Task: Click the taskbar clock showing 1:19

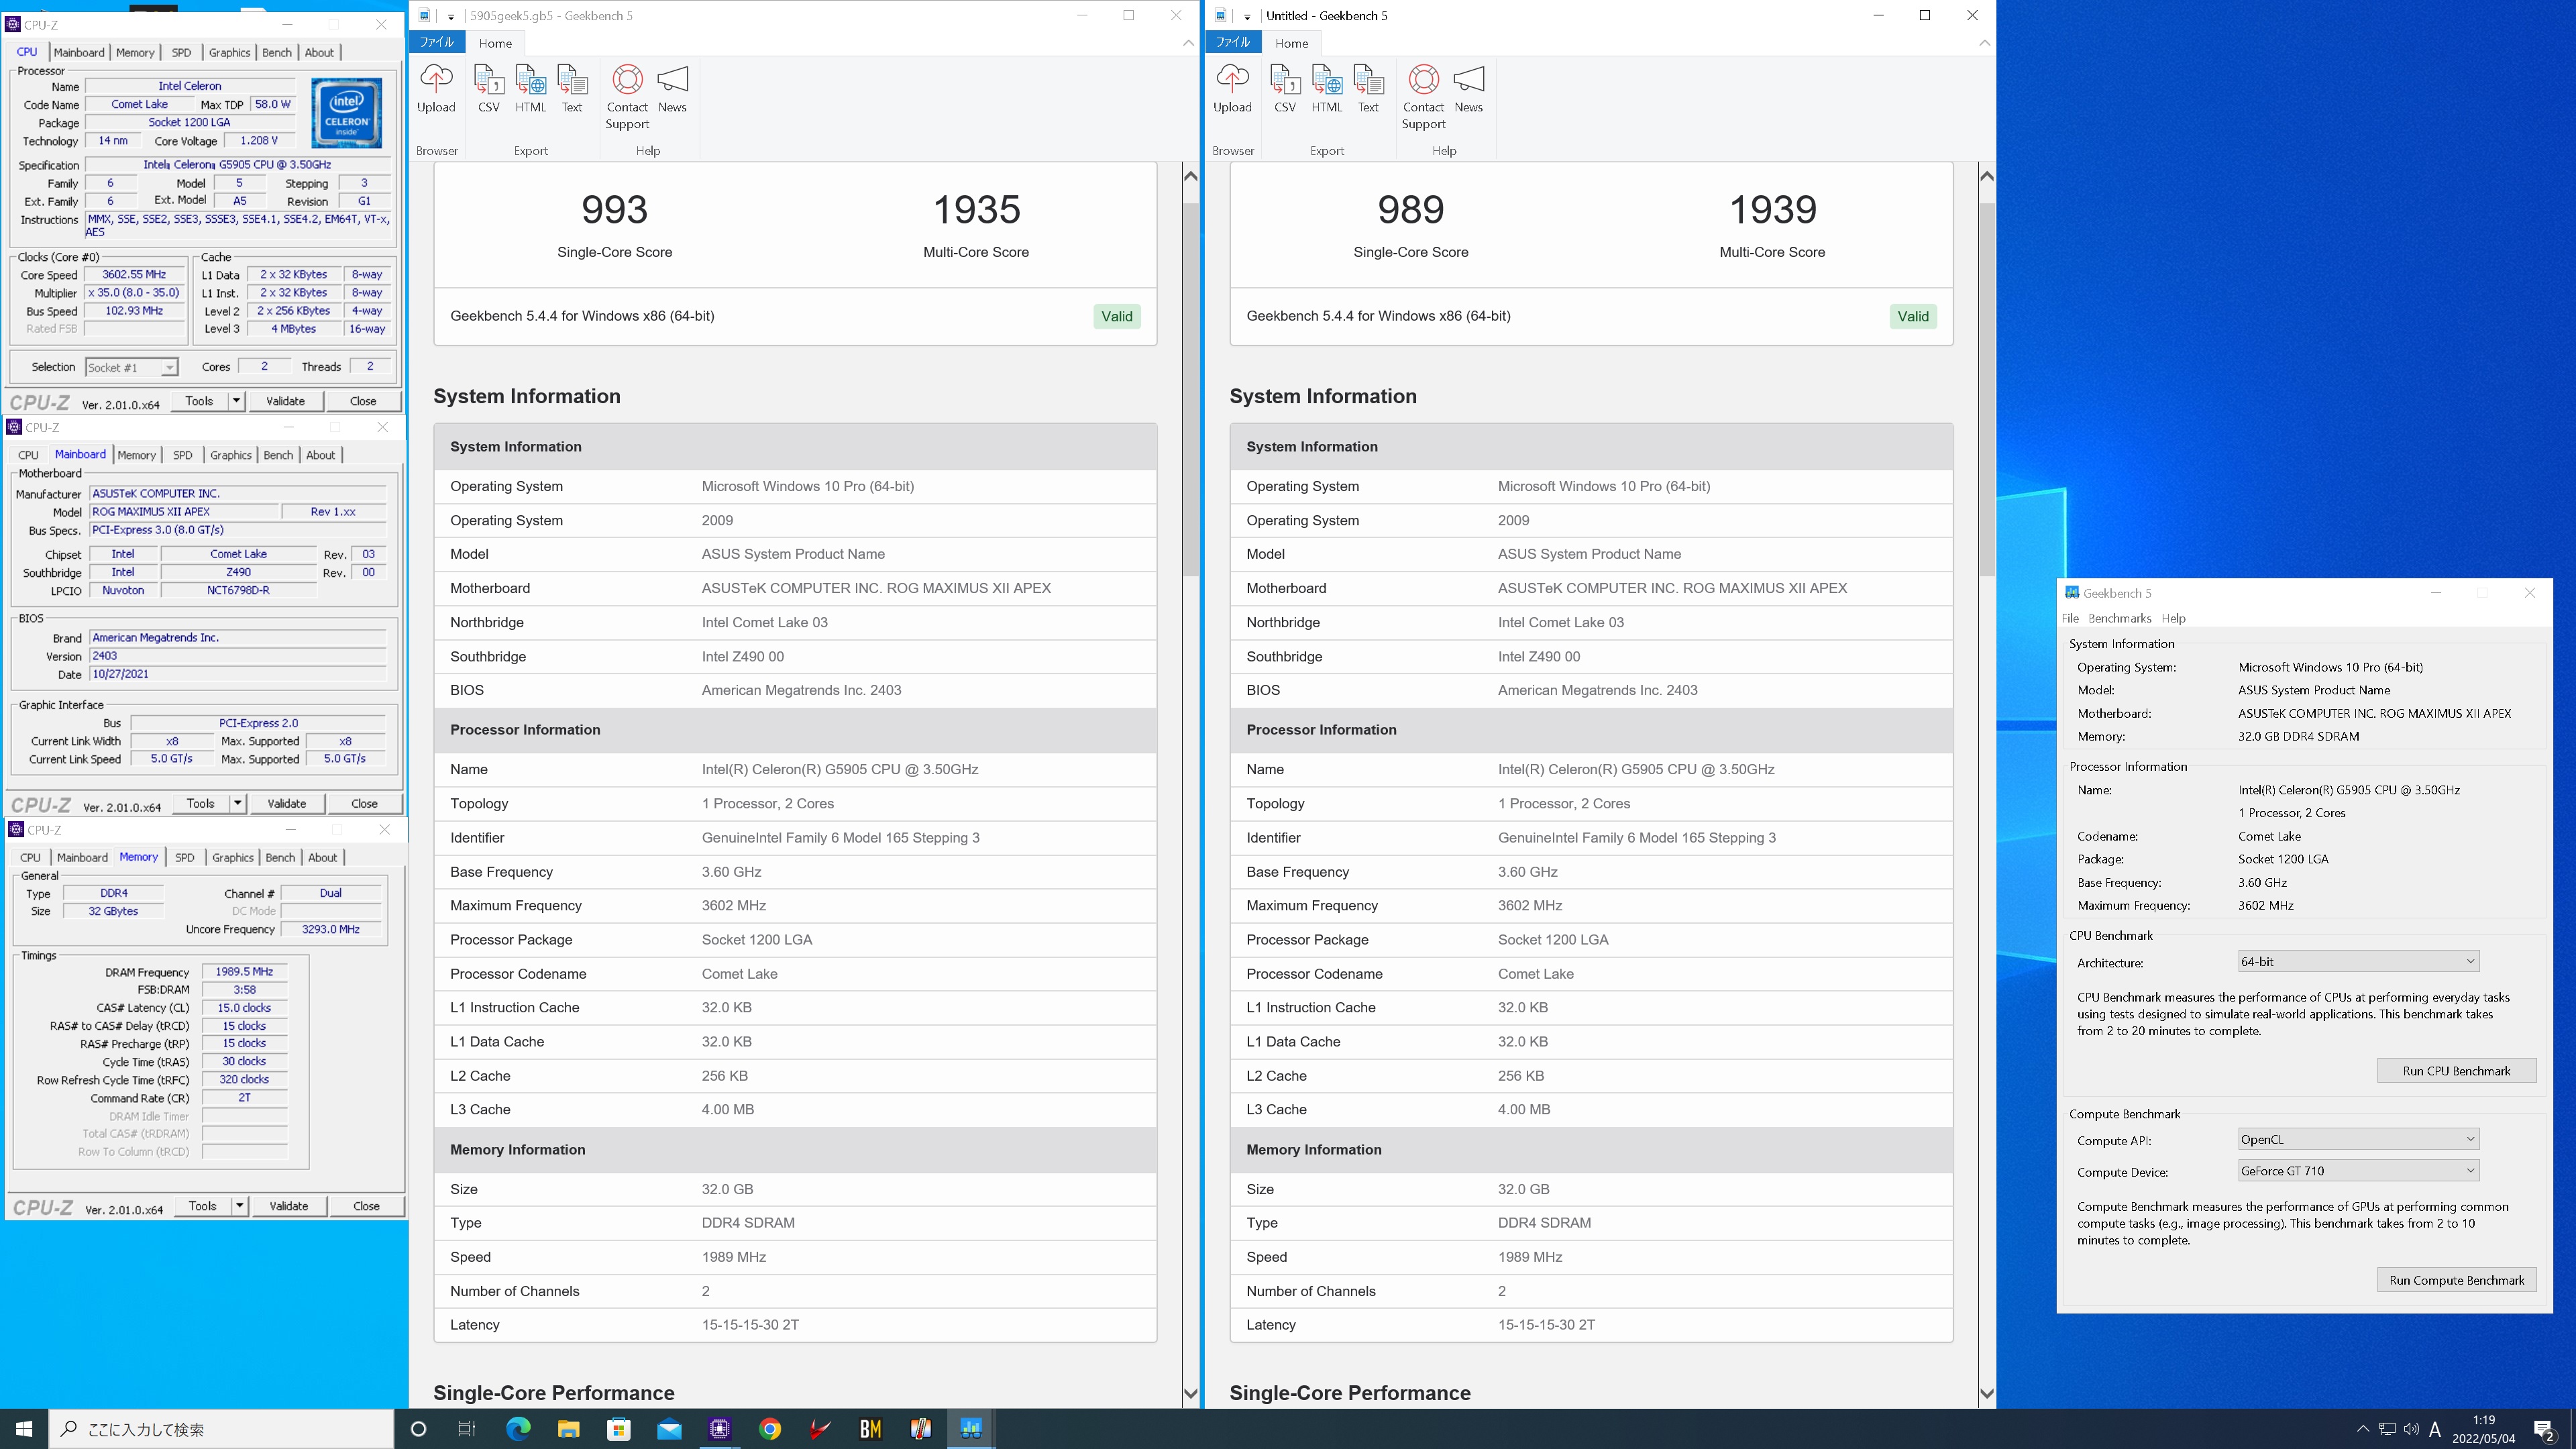Action: pos(2484,1429)
